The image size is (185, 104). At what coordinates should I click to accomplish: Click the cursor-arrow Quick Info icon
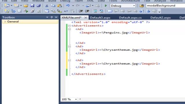tap(60, 11)
